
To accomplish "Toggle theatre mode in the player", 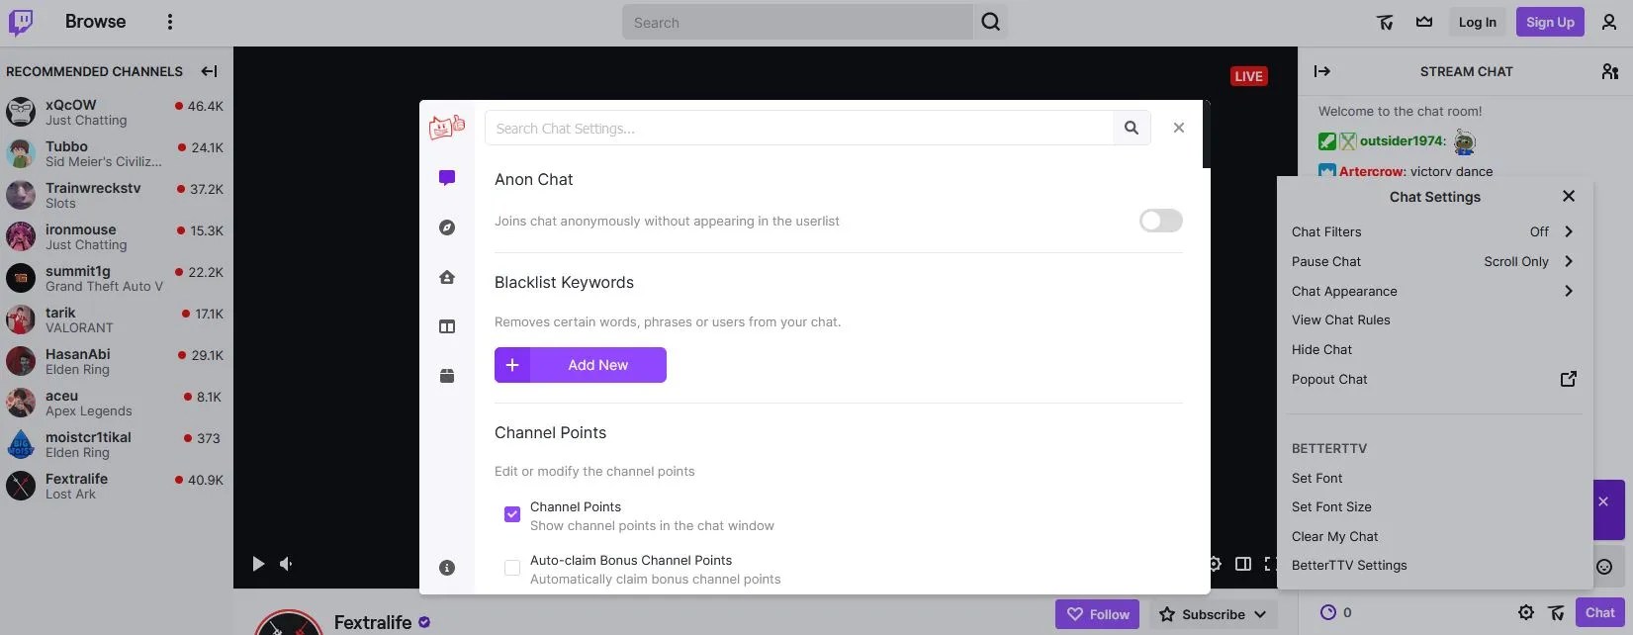I will coord(1243,564).
